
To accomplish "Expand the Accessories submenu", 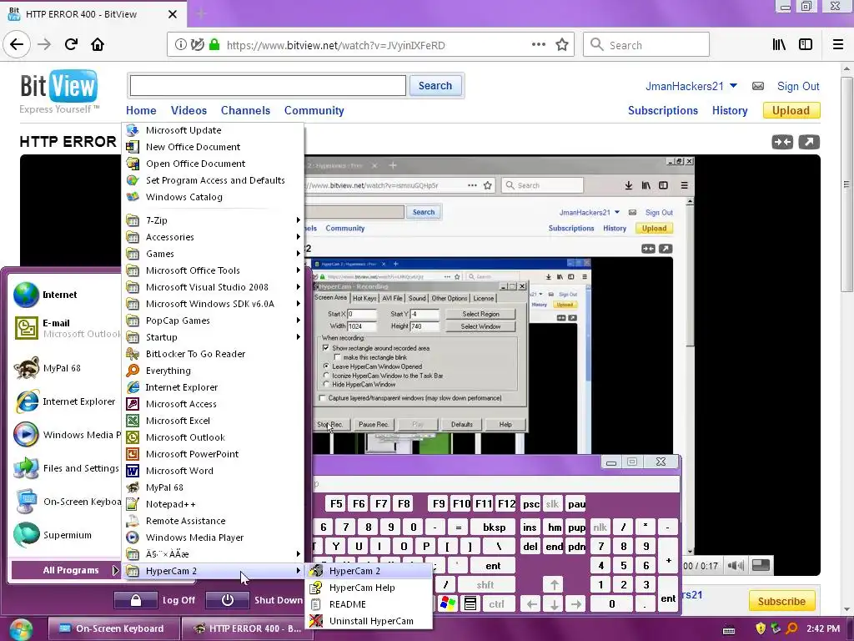I will [x=213, y=237].
